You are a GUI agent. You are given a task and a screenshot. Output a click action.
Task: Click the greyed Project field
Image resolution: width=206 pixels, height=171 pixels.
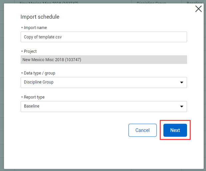coord(103,60)
